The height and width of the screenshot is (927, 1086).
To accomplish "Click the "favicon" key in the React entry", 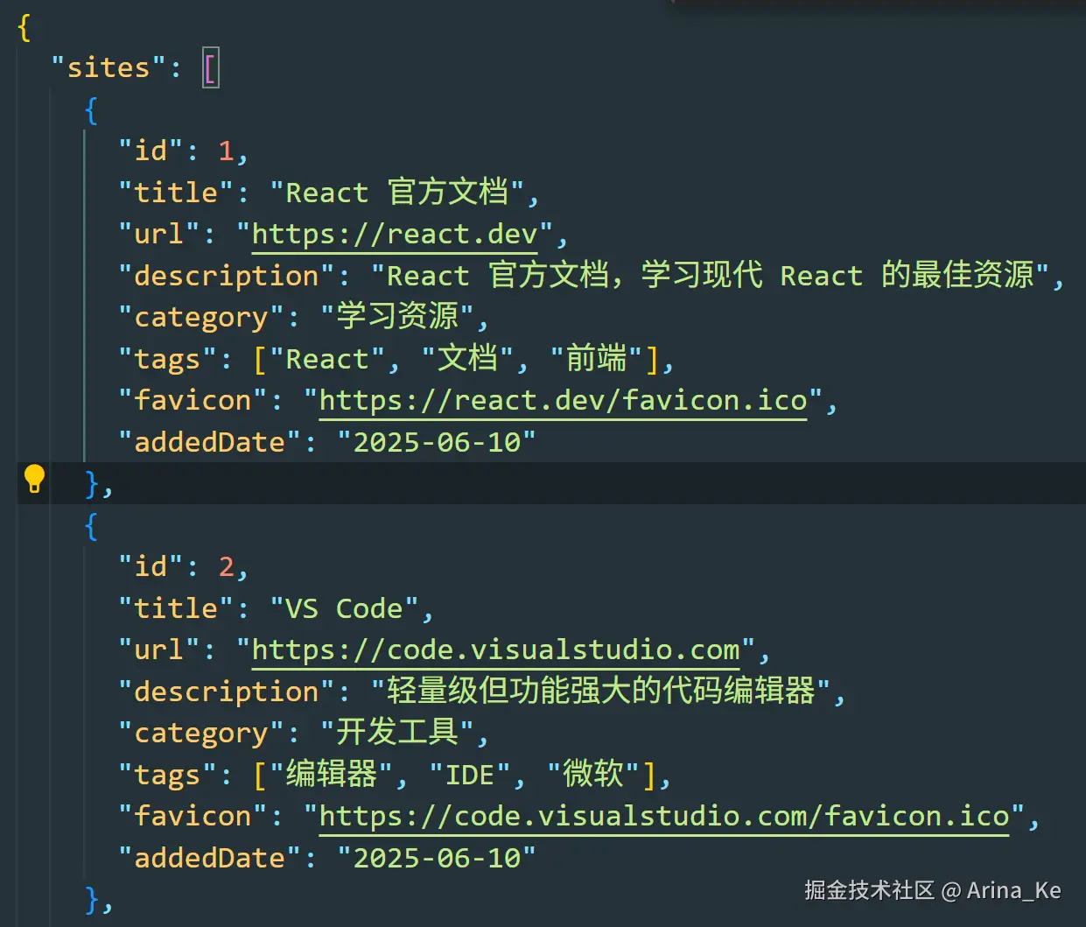I will coord(193,401).
